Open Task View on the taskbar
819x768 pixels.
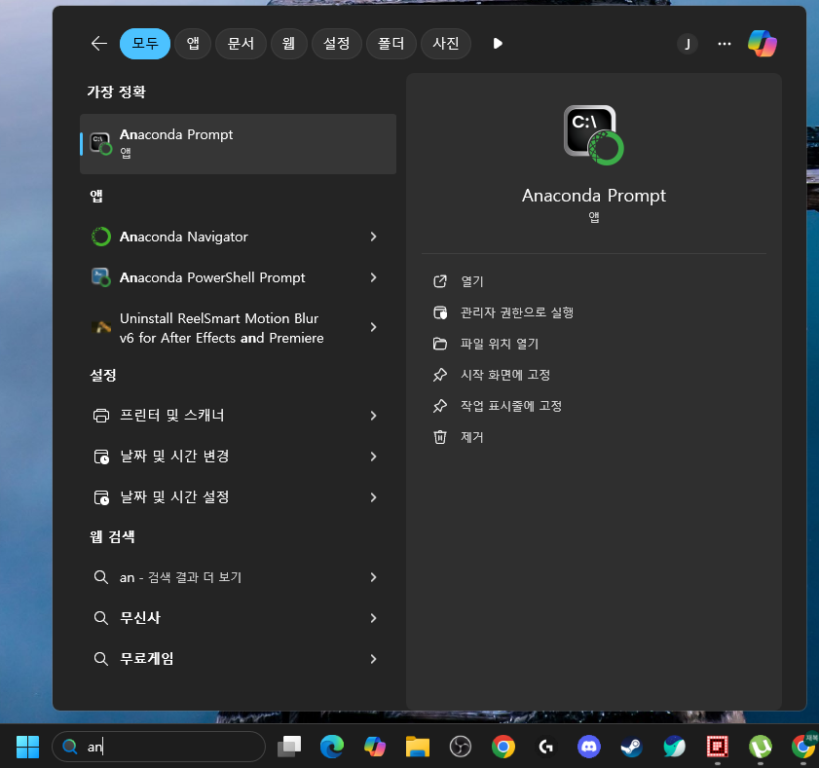289,747
